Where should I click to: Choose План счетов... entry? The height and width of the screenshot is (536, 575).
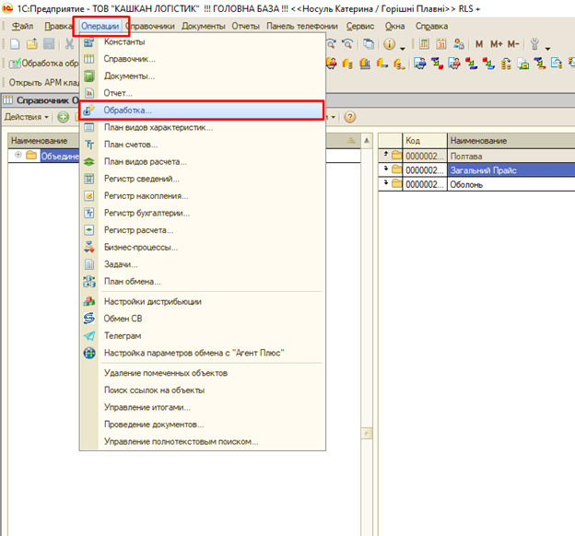point(203,145)
